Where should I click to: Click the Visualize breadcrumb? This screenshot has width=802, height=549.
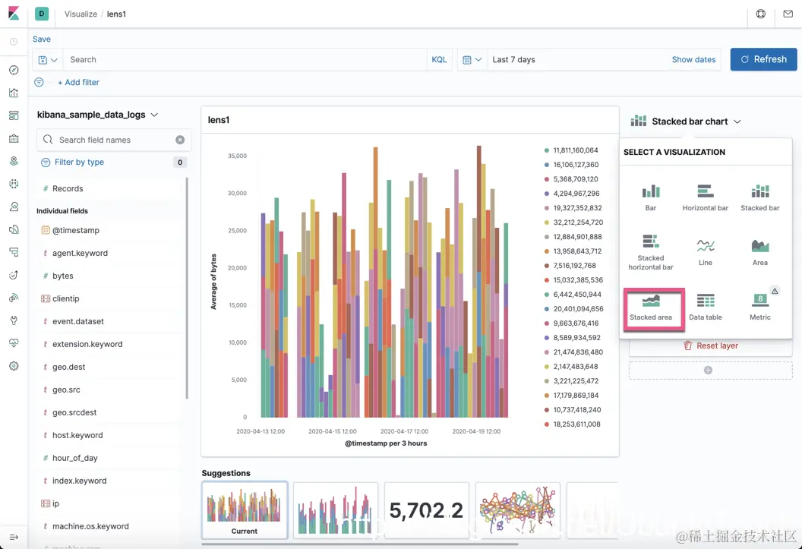pyautogui.click(x=81, y=14)
